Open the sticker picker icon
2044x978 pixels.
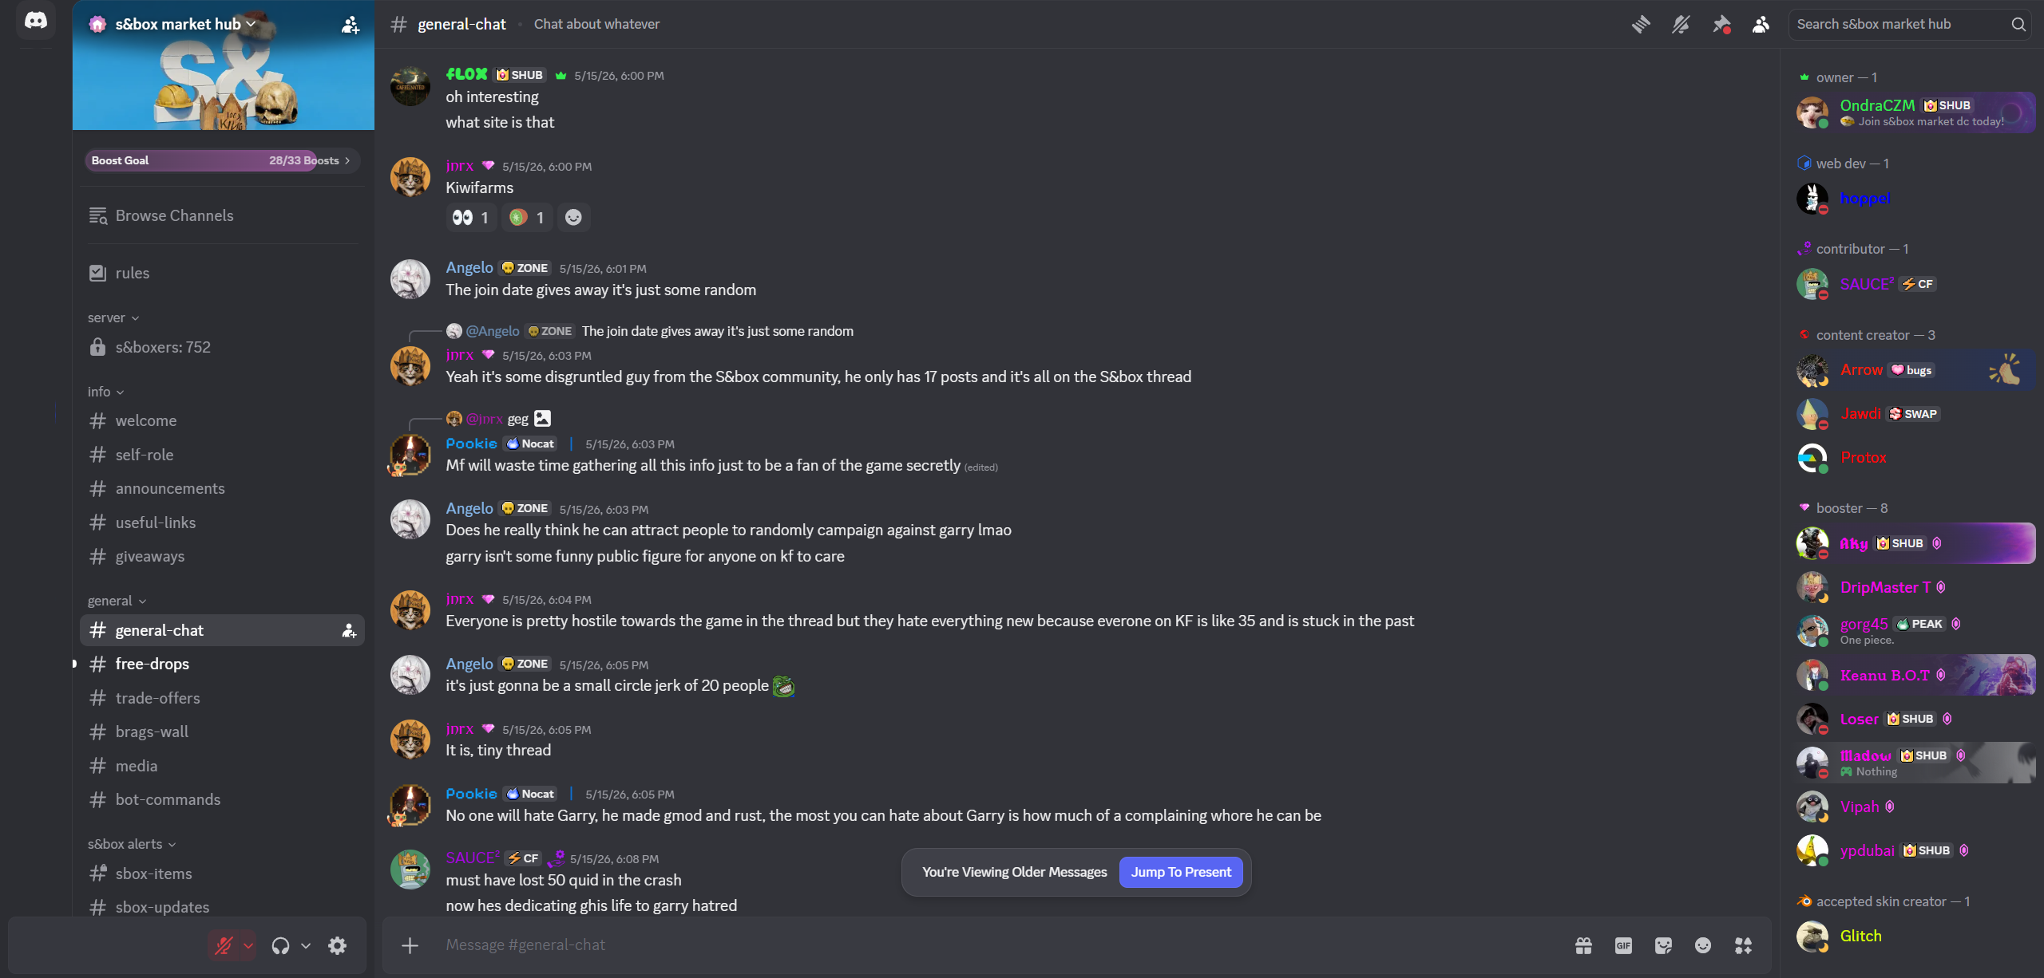tap(1663, 945)
